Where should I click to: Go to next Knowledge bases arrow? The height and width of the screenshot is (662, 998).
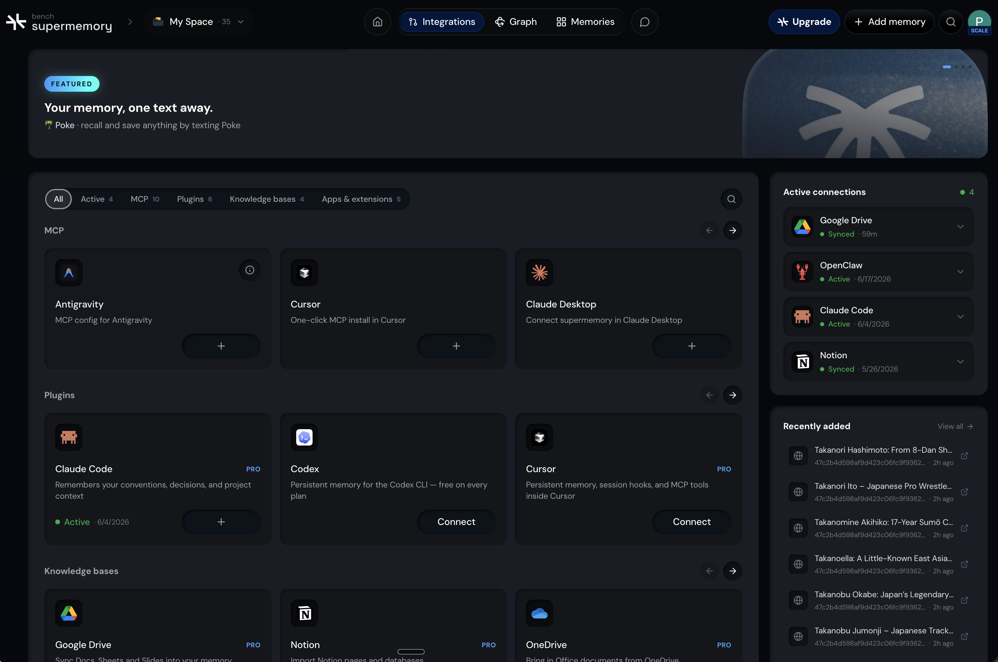coord(732,571)
